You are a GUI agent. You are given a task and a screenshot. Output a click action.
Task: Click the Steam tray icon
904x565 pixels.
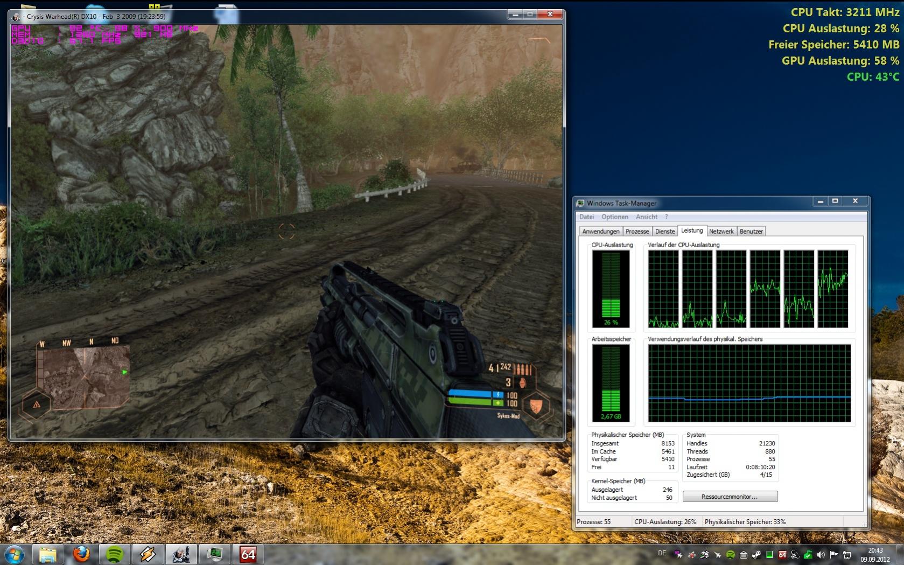point(756,554)
